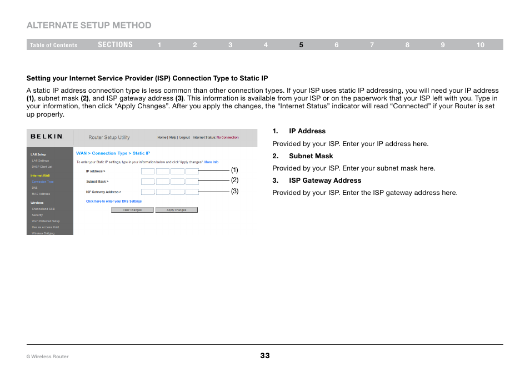This screenshot has width=530, height=371.
Task: Go to section 2
Action: [194, 45]
